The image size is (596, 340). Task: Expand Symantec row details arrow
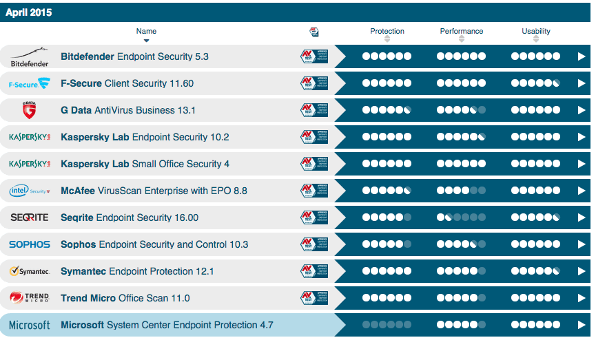pos(581,271)
